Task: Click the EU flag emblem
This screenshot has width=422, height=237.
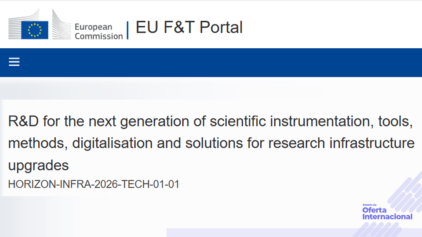Action: pyautogui.click(x=34, y=30)
